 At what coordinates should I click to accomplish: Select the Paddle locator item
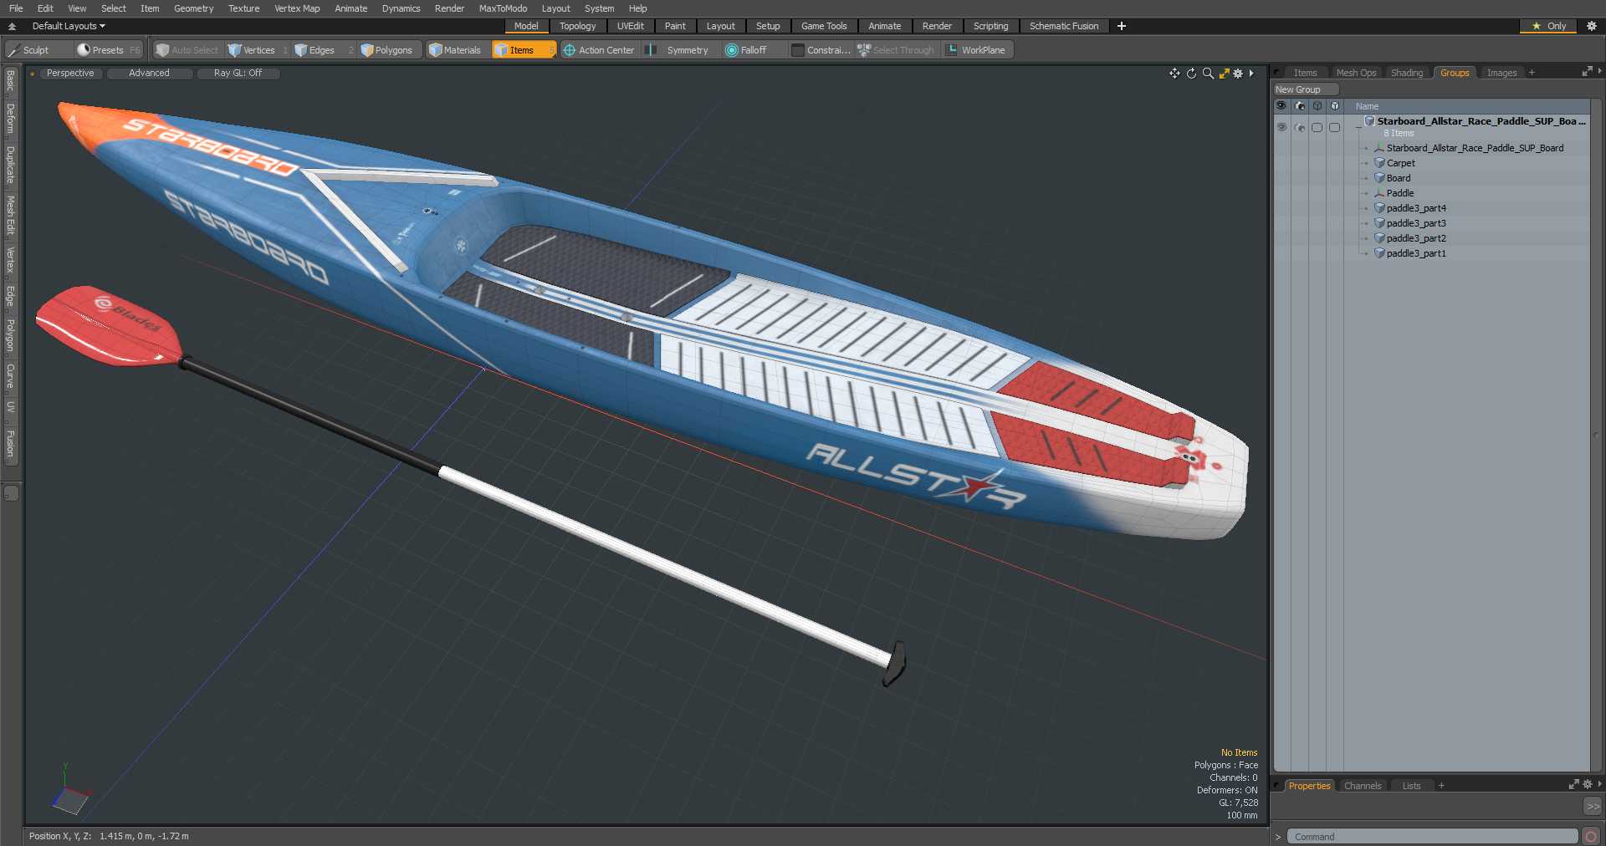(x=1399, y=193)
